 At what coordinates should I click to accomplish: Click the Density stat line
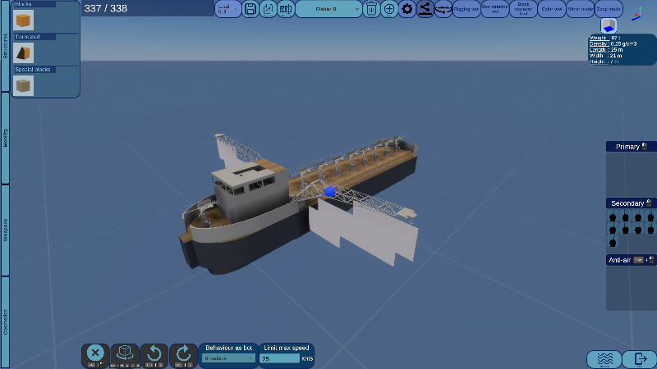point(613,44)
